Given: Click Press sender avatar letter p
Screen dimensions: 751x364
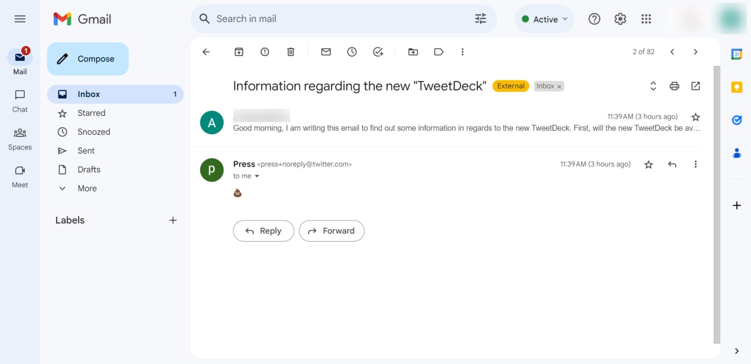Looking at the screenshot, I should [212, 170].
